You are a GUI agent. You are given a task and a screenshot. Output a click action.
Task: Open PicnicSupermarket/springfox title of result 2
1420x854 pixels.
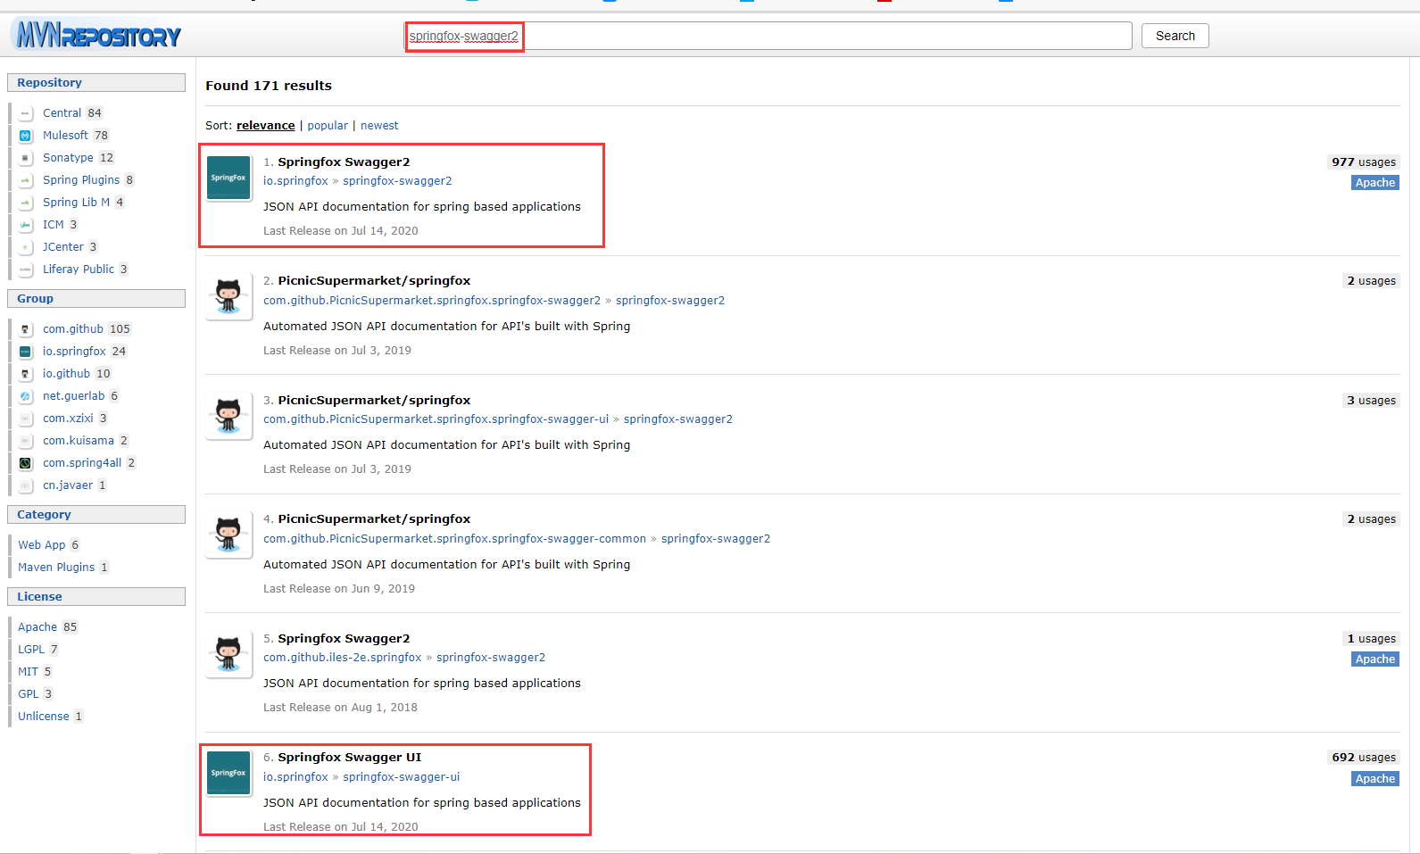[374, 280]
